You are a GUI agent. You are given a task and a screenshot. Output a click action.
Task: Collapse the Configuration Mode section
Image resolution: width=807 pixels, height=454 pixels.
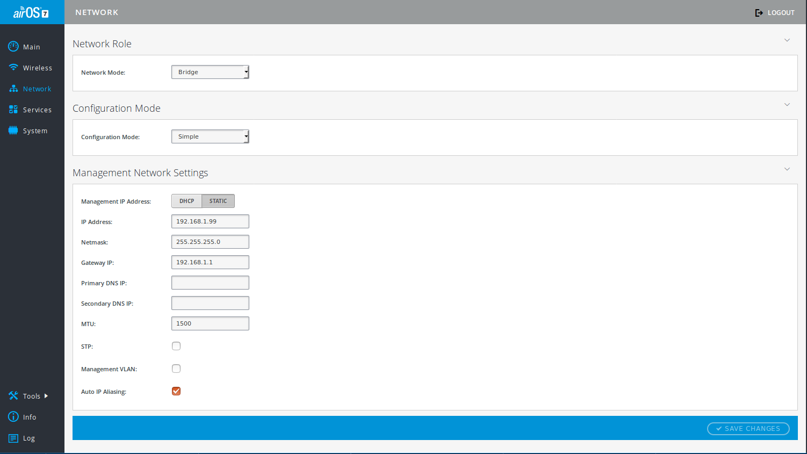[x=787, y=105]
